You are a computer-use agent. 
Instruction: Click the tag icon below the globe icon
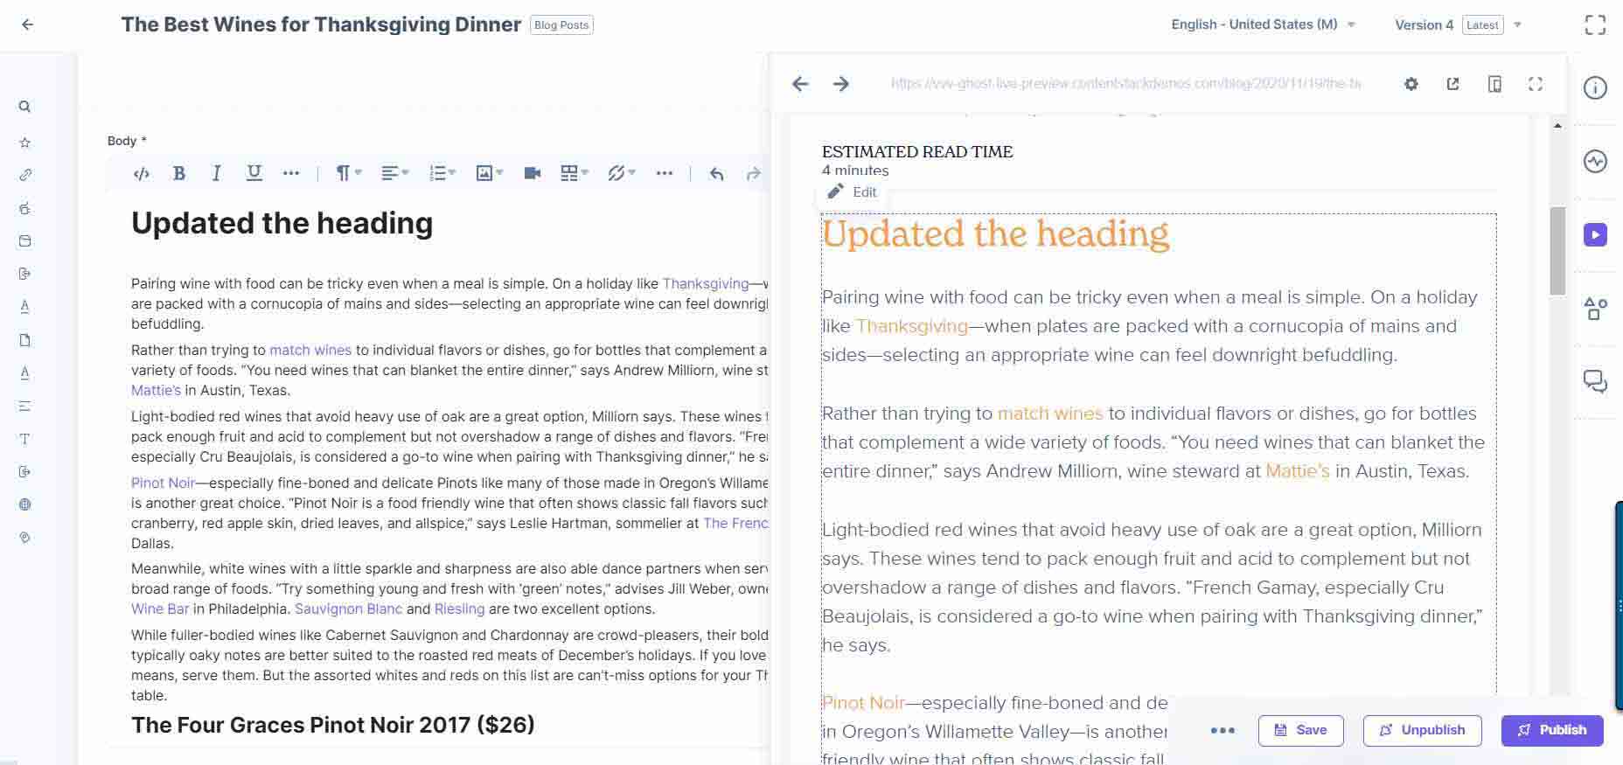click(x=24, y=538)
